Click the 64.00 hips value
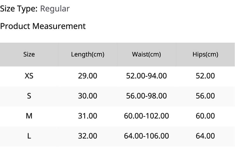The width and height of the screenshot is (235, 164). pyautogui.click(x=205, y=136)
